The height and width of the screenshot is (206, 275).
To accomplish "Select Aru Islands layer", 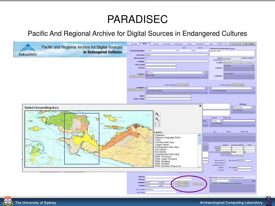I will click(161, 149).
